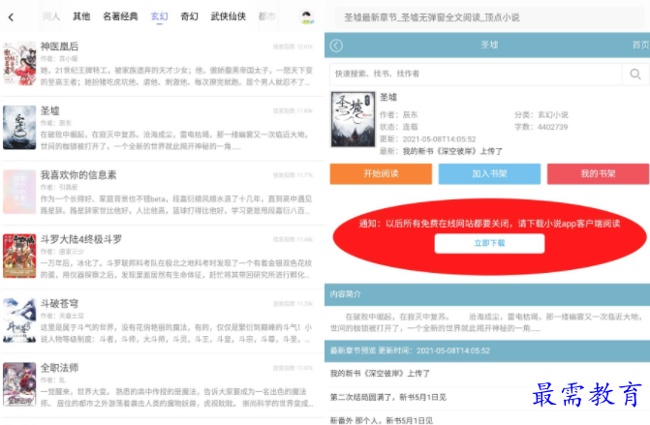The height and width of the screenshot is (425, 650).
Task: Switch to the 名著经典 tab
Action: [x=120, y=16]
